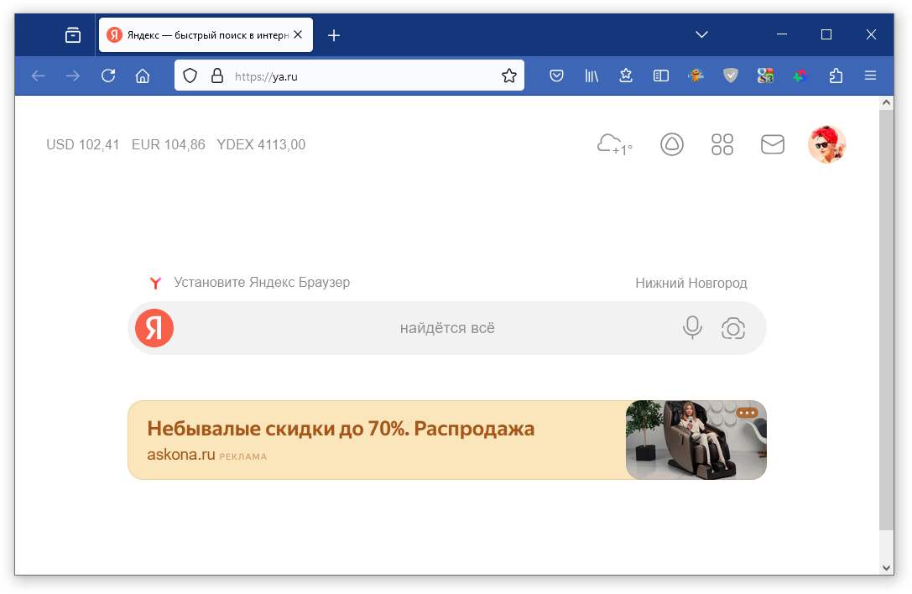Image resolution: width=912 pixels, height=594 pixels.
Task: Go back to the previous page
Action: click(x=39, y=76)
